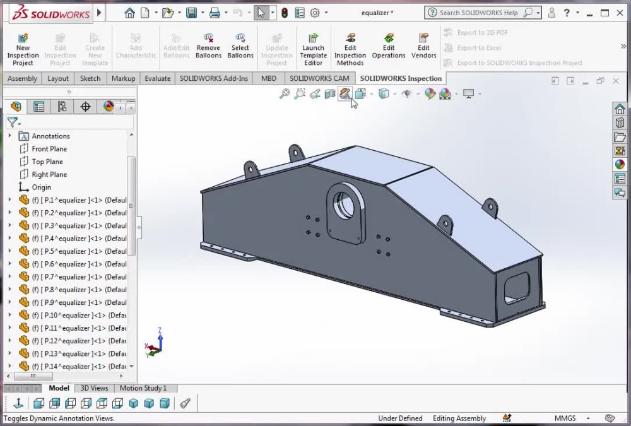Expand the SOLIDWORKS menu arrow
This screenshot has height=426, width=631.
(100, 13)
